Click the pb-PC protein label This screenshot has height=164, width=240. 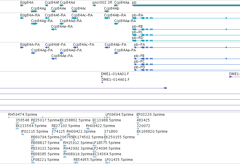point(139,62)
